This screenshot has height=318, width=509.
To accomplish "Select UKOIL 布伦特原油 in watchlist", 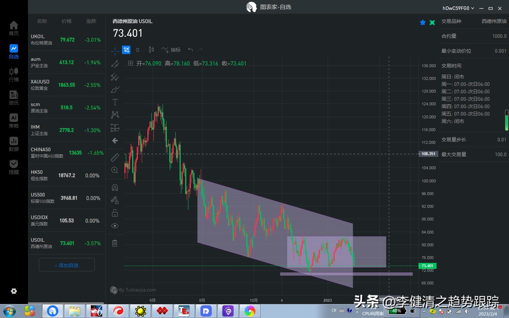I will (x=67, y=40).
